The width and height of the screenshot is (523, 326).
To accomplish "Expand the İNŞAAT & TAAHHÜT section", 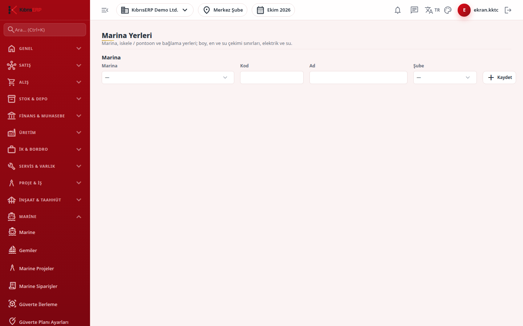I will (x=45, y=200).
